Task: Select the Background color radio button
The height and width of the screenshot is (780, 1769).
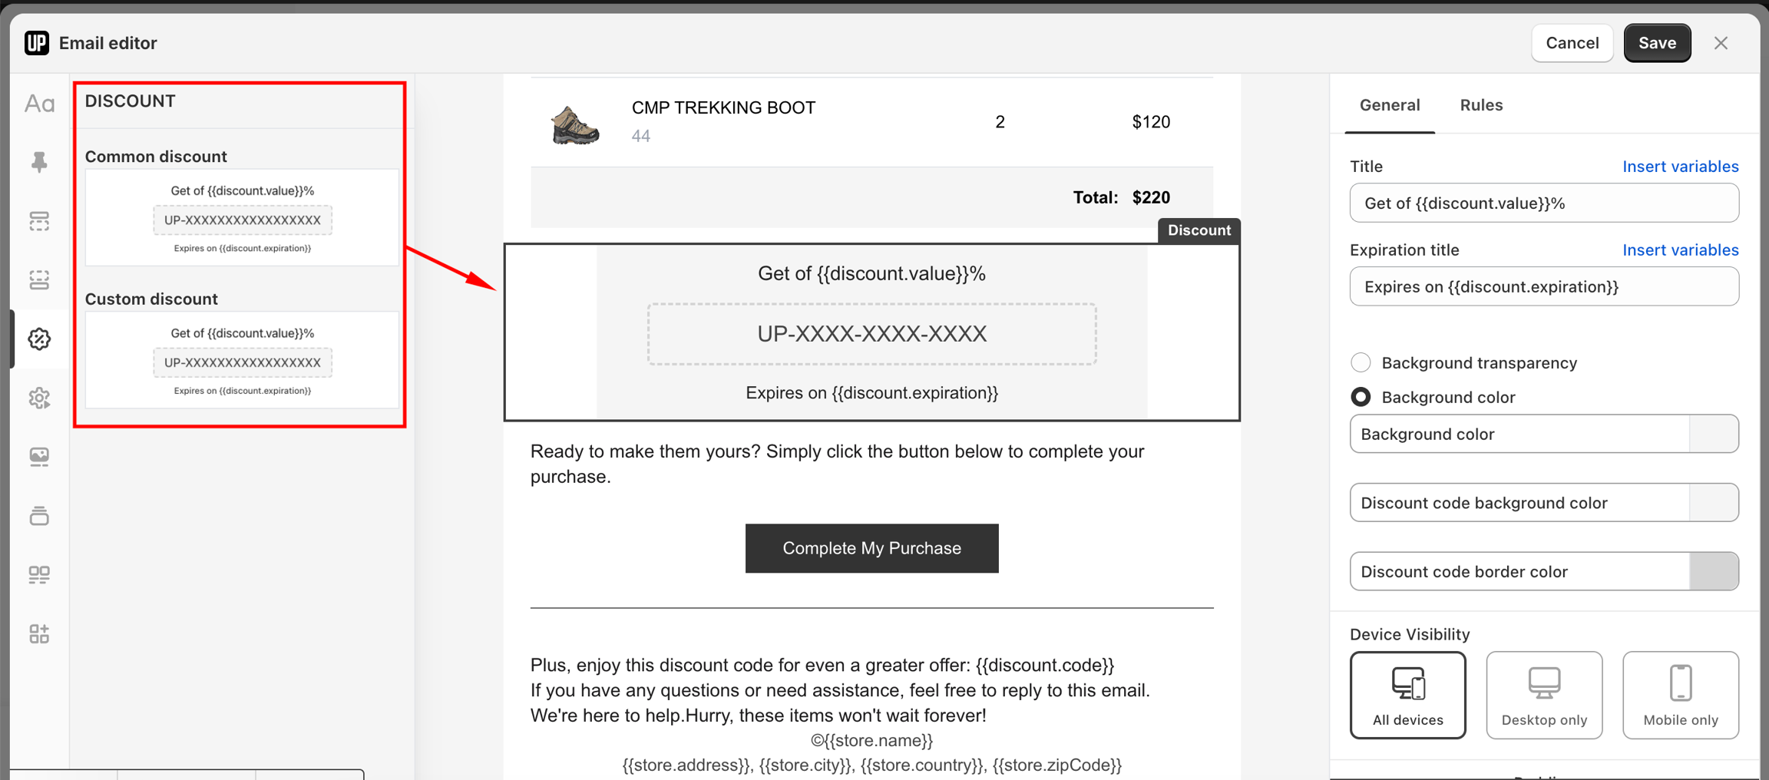Action: [x=1361, y=397]
